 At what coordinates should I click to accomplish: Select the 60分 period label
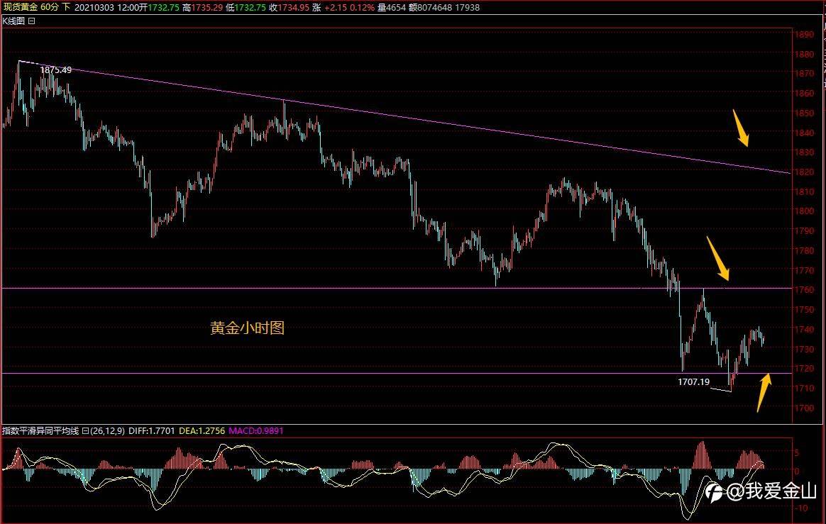pos(50,7)
